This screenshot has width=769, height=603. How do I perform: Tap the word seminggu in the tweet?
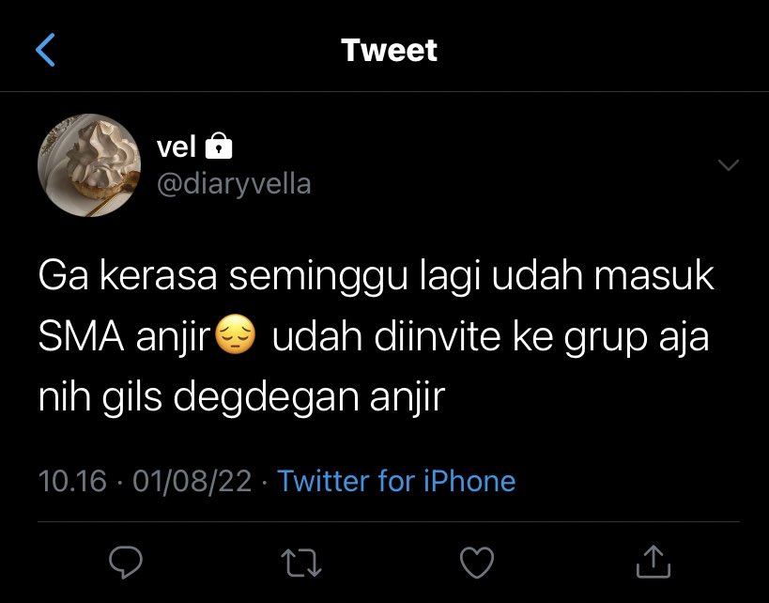click(318, 277)
